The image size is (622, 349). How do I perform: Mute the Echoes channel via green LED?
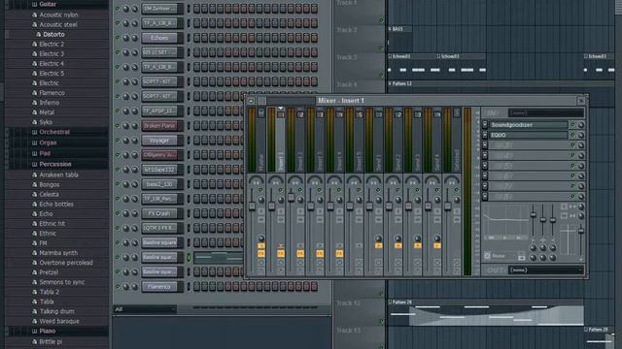(118, 38)
